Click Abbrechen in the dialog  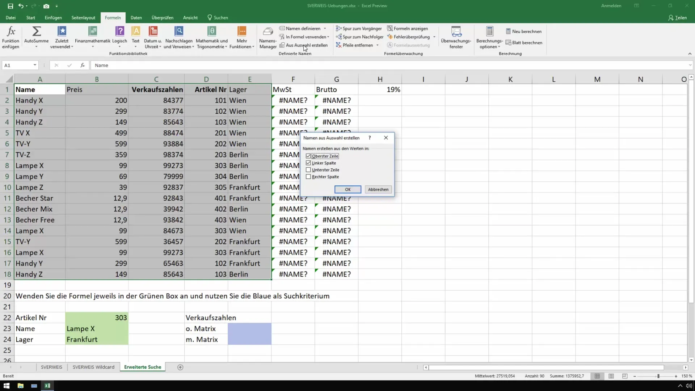pyautogui.click(x=378, y=189)
